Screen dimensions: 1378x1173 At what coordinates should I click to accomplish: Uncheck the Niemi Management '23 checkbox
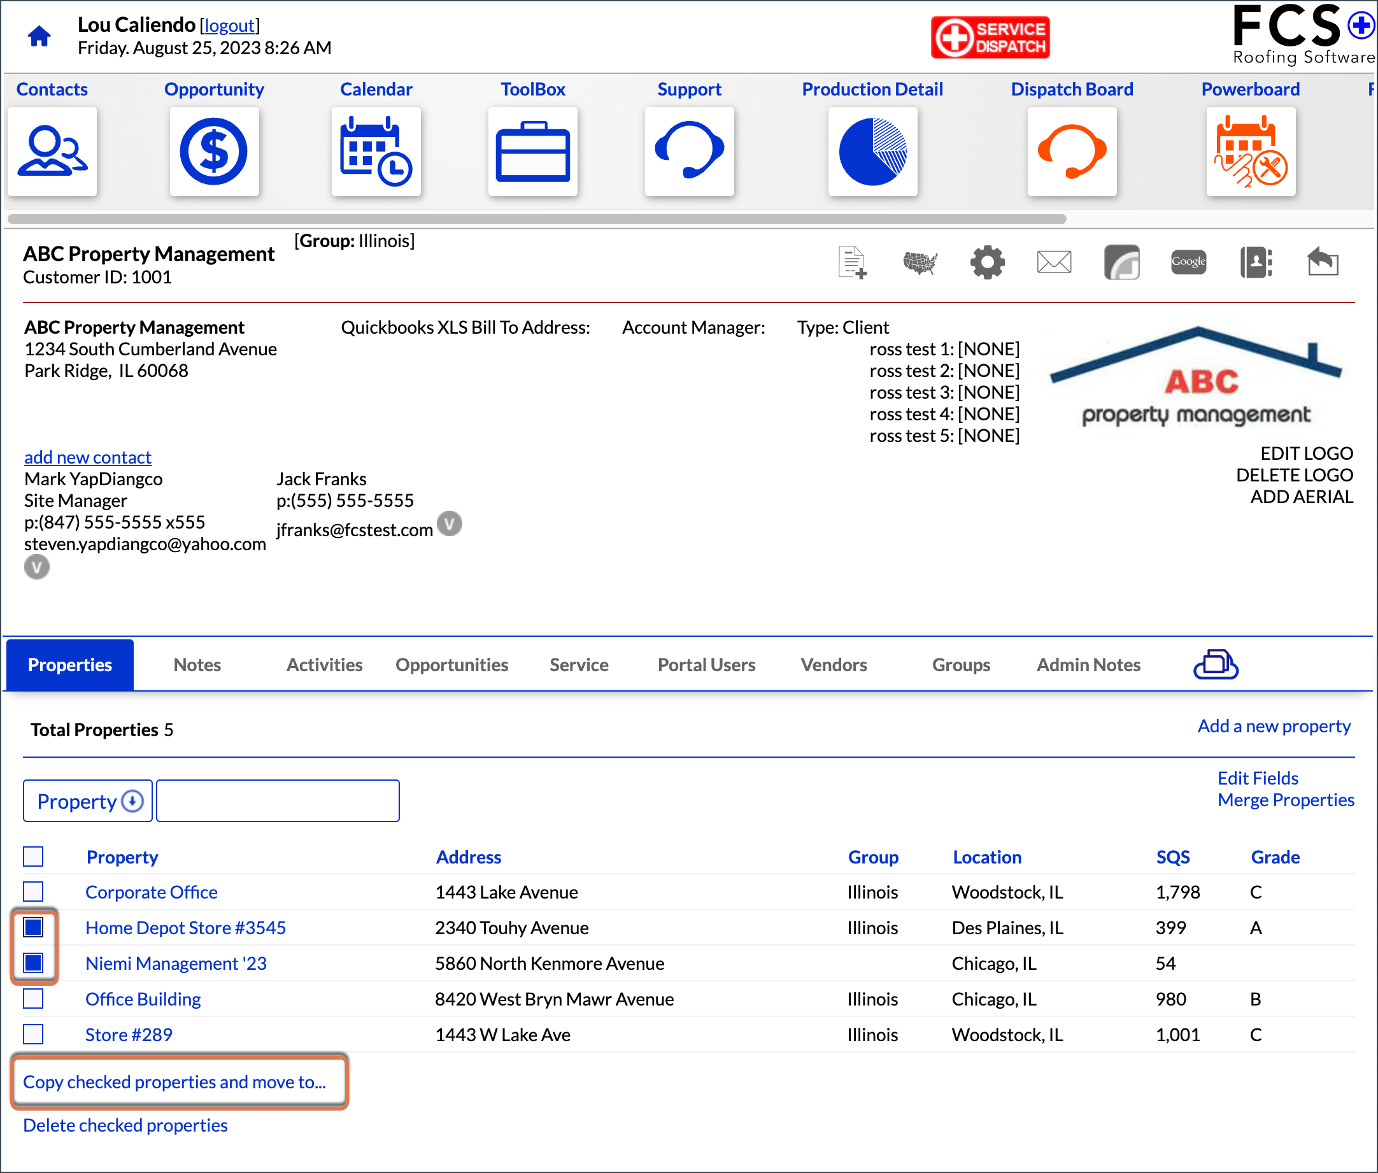click(33, 963)
